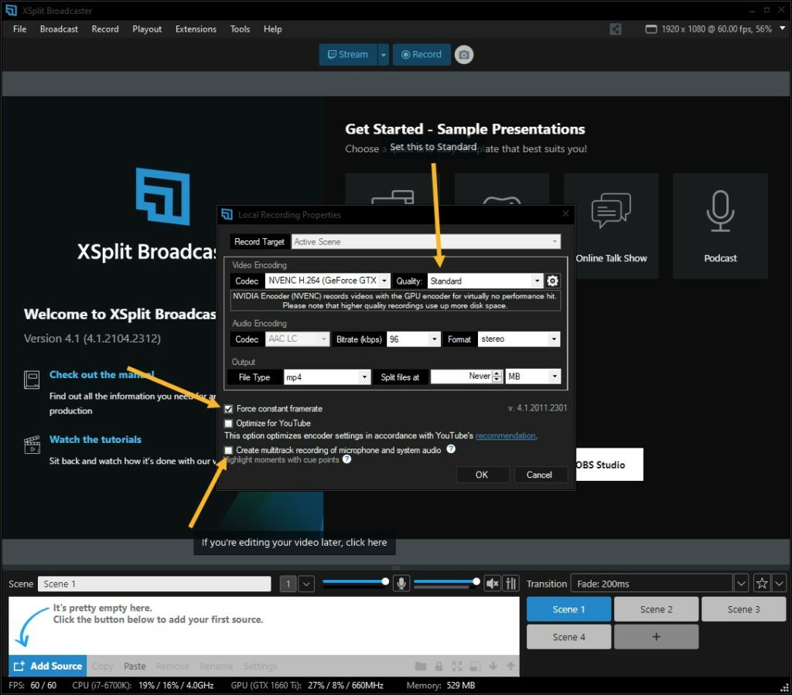Switch to Scene 2

pos(656,609)
